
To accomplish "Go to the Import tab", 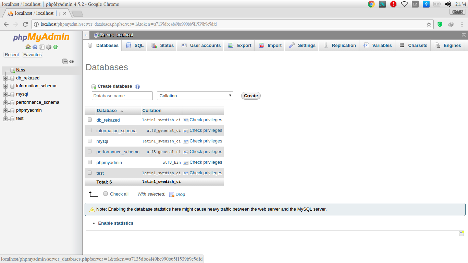I will [270, 46].
